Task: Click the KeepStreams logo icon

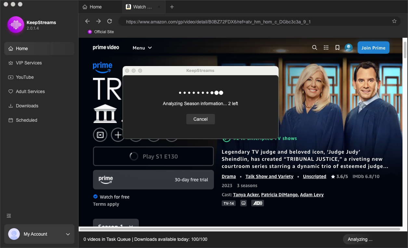Action: (16, 24)
